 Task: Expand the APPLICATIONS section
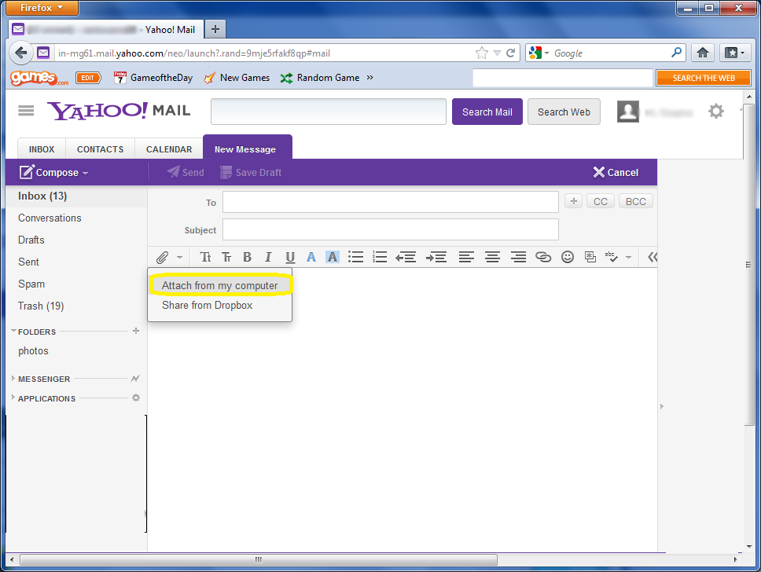click(x=13, y=398)
